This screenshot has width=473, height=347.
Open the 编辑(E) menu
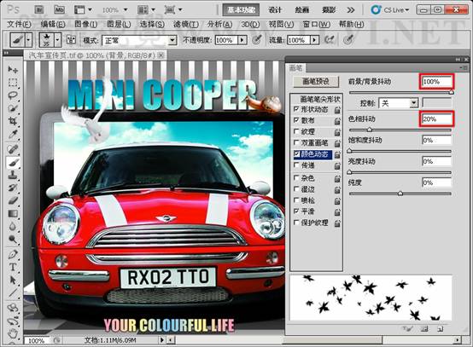pyautogui.click(x=52, y=24)
